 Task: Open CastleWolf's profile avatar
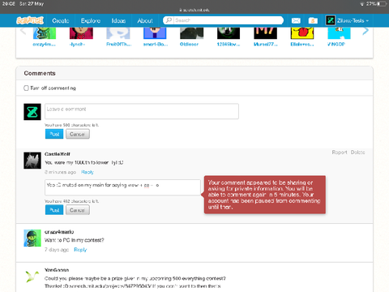pos(32,161)
